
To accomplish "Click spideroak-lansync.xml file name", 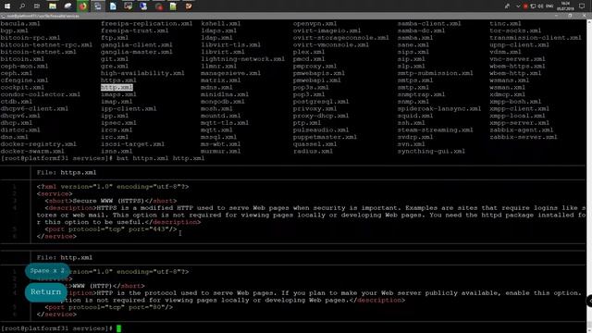I will tap(439, 109).
